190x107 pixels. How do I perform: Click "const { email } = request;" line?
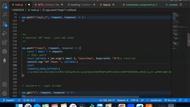tap(45, 51)
